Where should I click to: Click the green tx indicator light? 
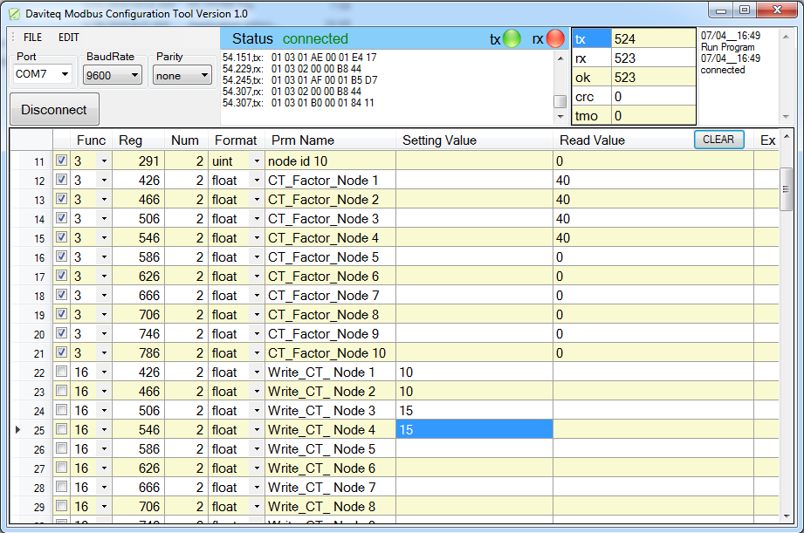tap(512, 38)
